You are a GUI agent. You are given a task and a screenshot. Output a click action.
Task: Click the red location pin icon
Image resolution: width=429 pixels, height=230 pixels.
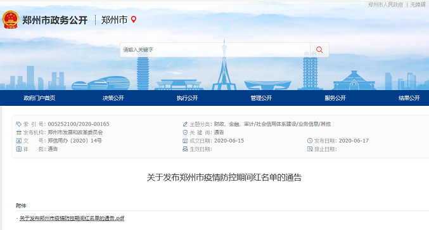(134, 20)
